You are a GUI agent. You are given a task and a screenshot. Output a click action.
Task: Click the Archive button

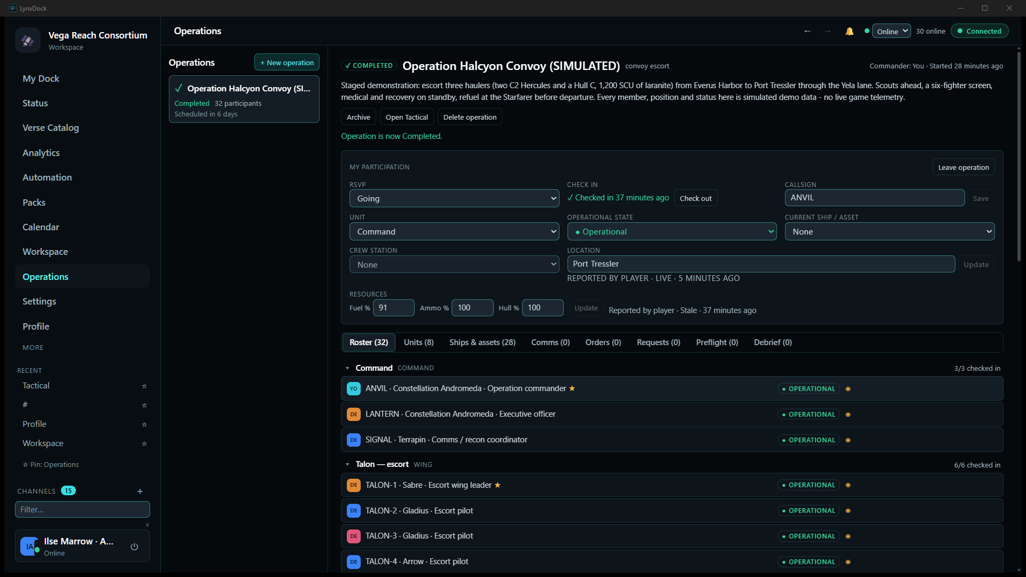click(x=358, y=117)
